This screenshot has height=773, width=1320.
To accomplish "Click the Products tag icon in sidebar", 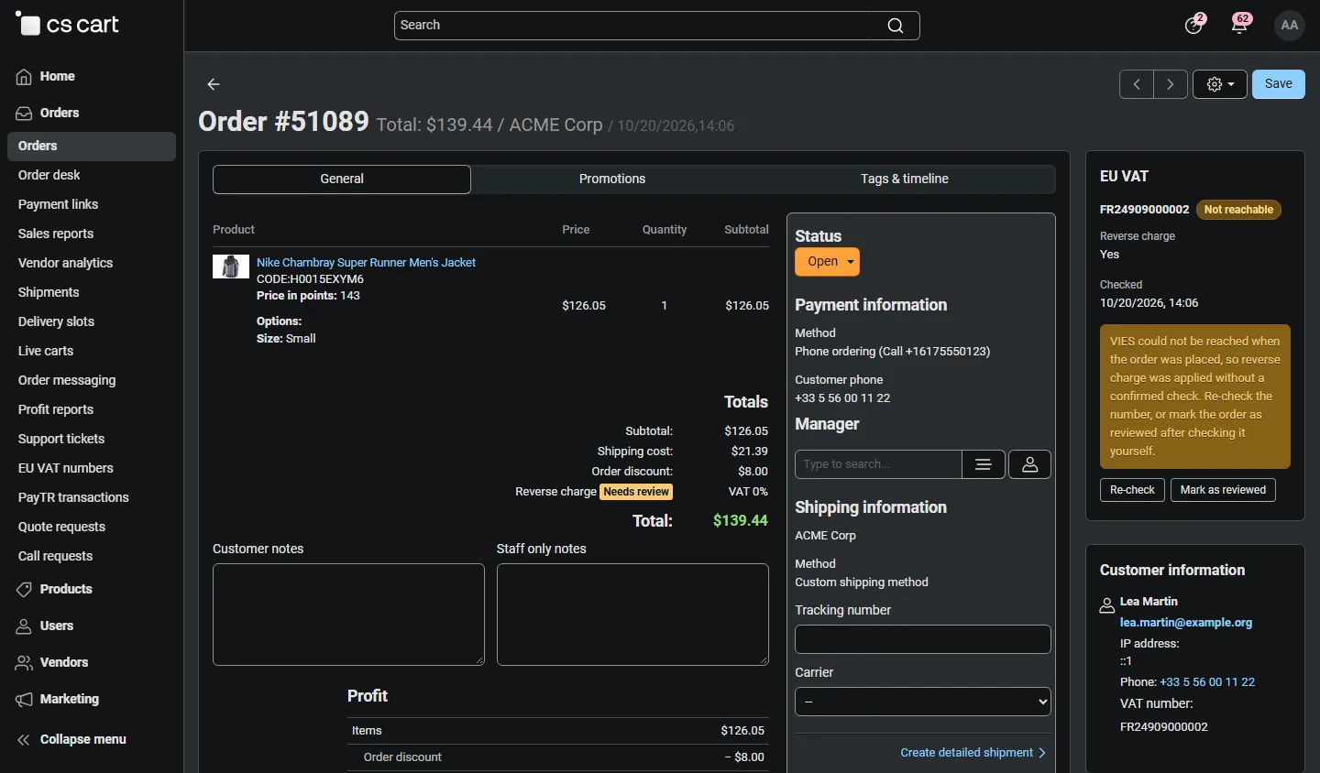I will (x=24, y=590).
